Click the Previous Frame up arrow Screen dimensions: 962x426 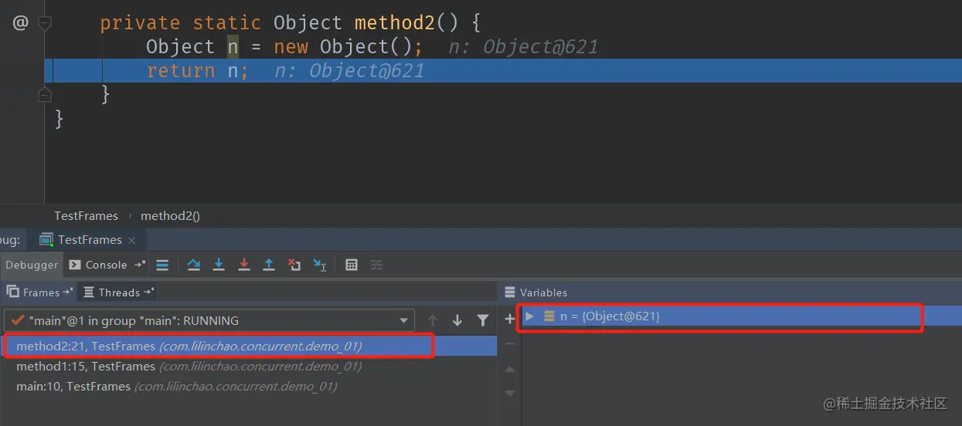click(x=433, y=320)
